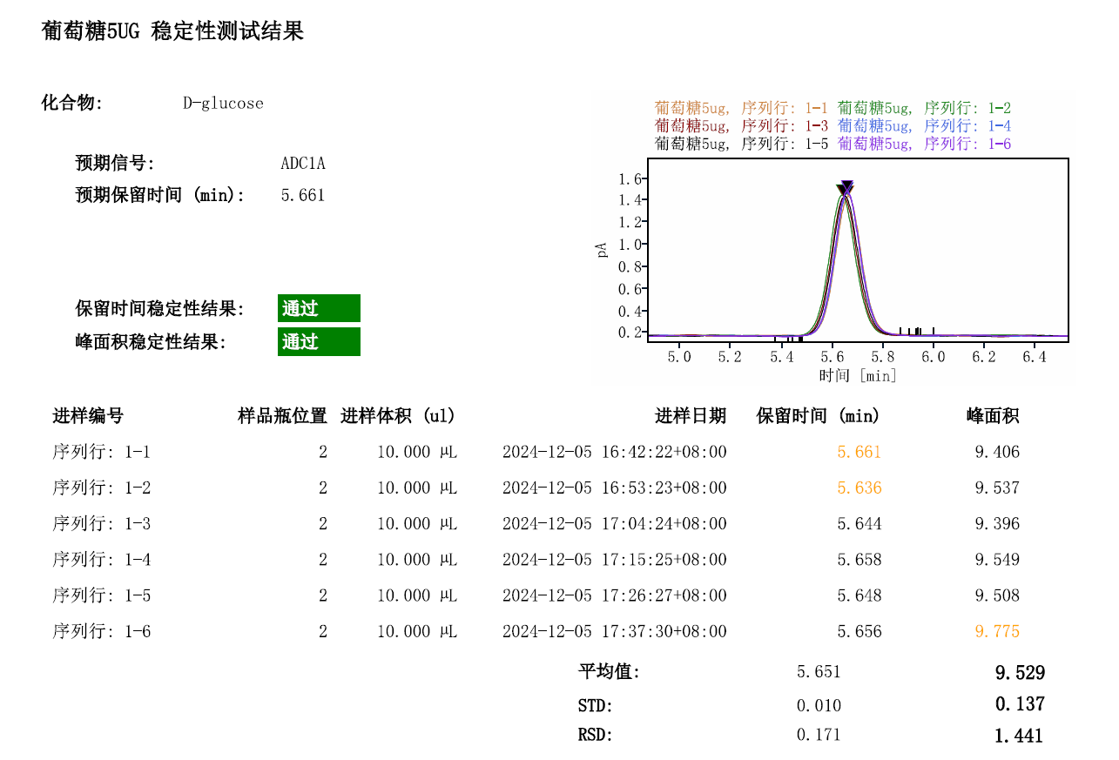Click the chromatogram x-axis label 时间 [min]
The image size is (1119, 760).
pos(858,376)
